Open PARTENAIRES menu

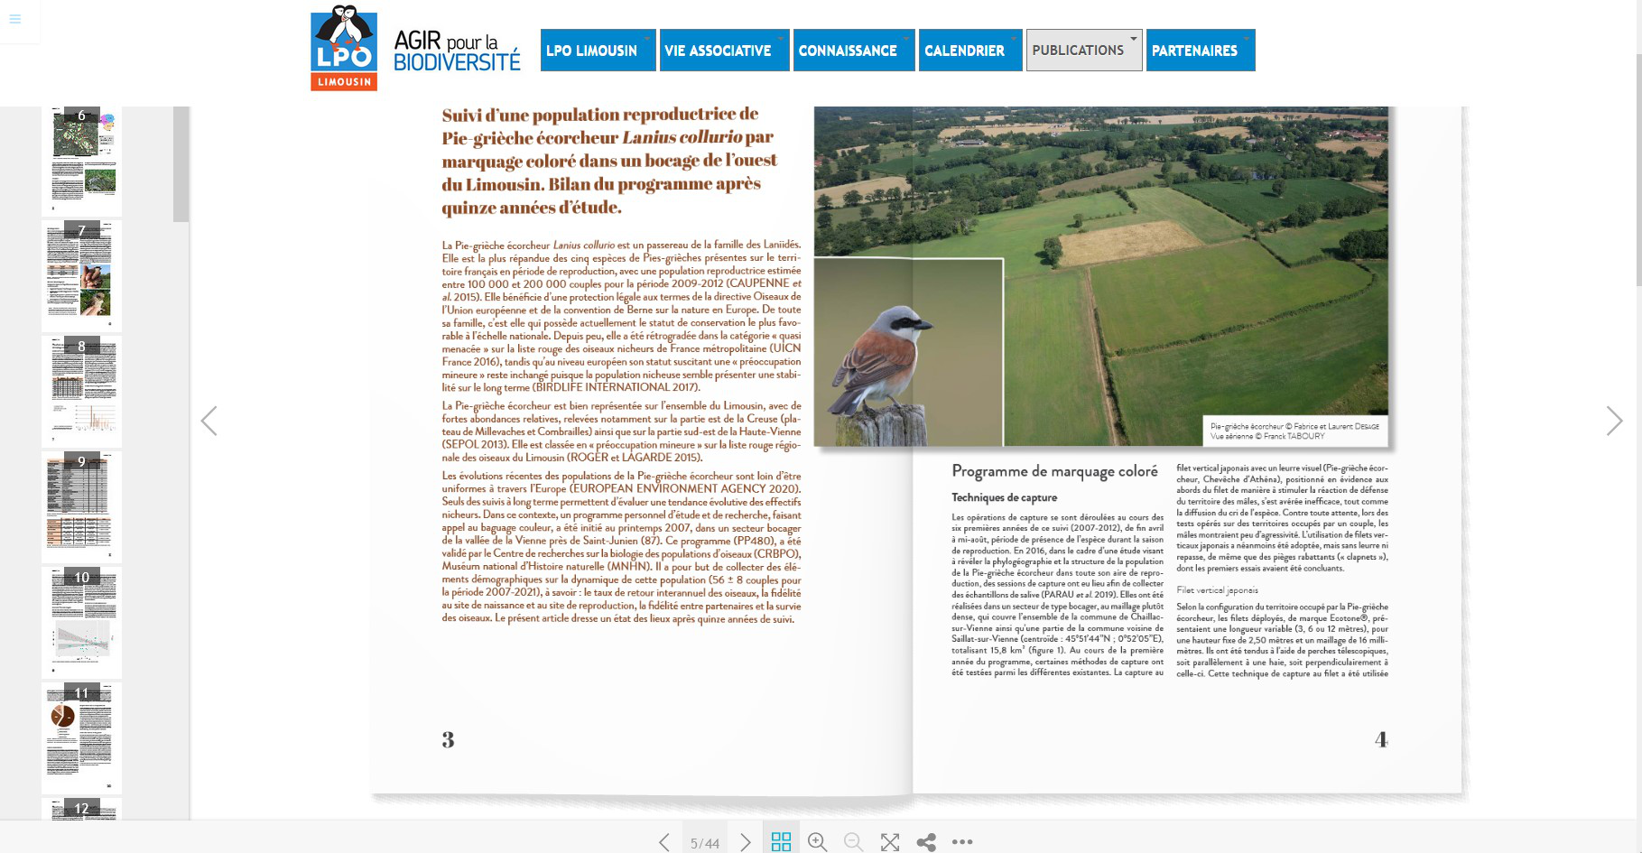coord(1201,51)
